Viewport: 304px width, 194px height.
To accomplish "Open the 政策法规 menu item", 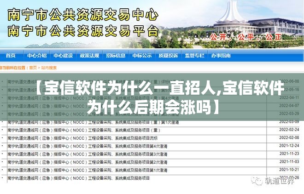I will (89, 56).
